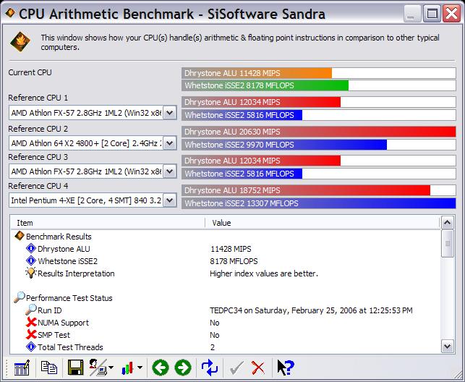Viewport: 465px width, 382px height.
Task: Click the 'Current CPU' label
Action: (x=30, y=72)
